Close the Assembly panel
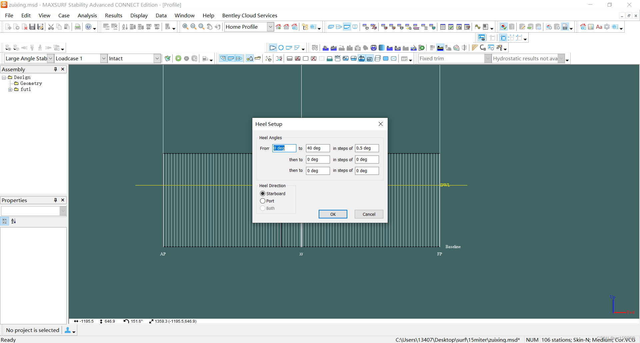 pos(63,69)
